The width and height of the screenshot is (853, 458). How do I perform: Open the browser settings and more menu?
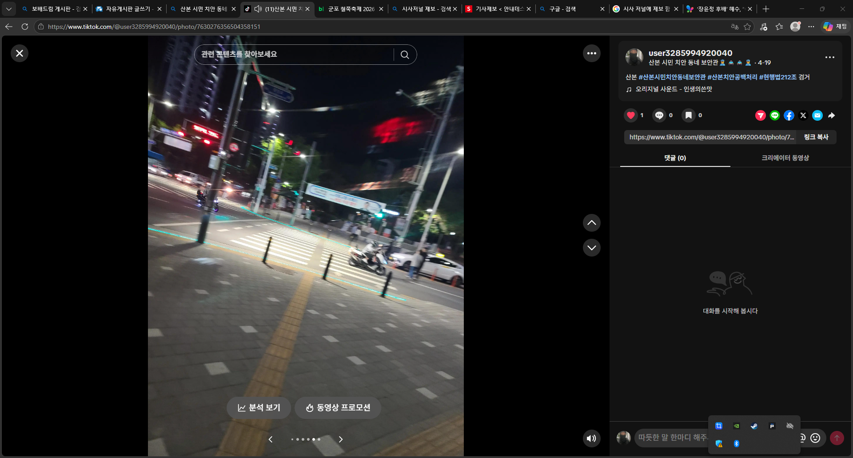coord(811,27)
